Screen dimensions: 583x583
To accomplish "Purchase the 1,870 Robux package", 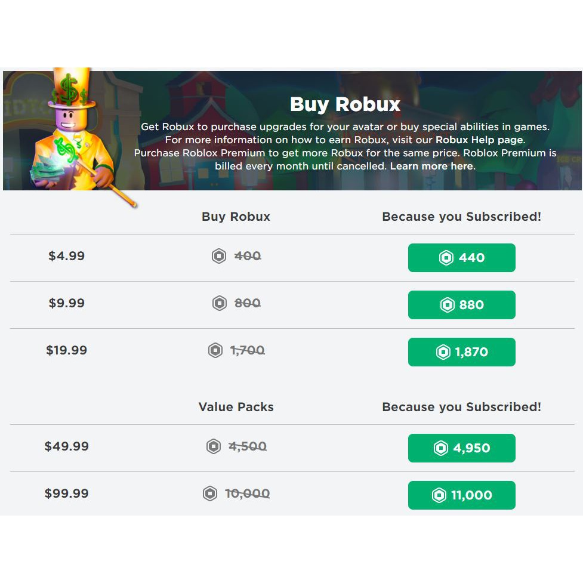I will (x=461, y=352).
